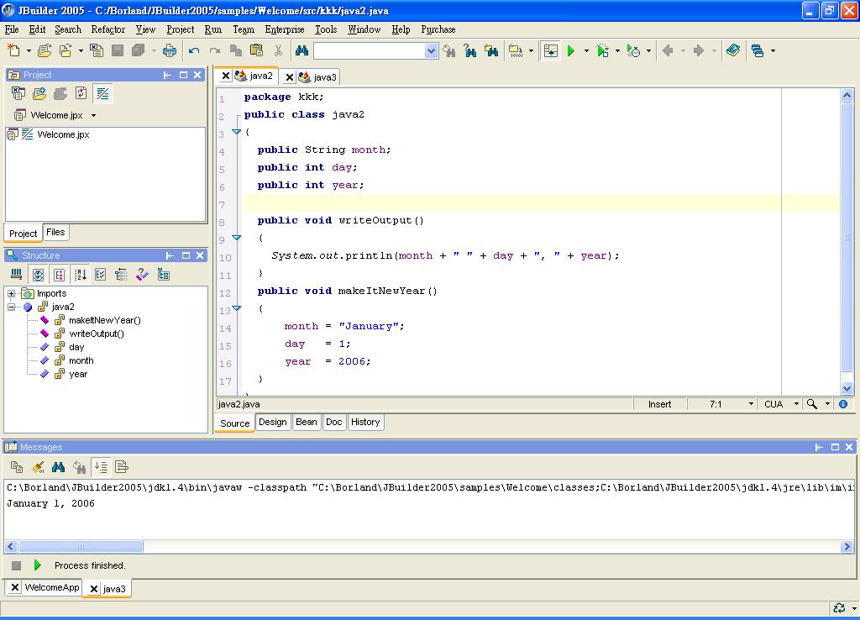
Task: Open the Run configuration dropdown arrow
Action: pyautogui.click(x=586, y=51)
